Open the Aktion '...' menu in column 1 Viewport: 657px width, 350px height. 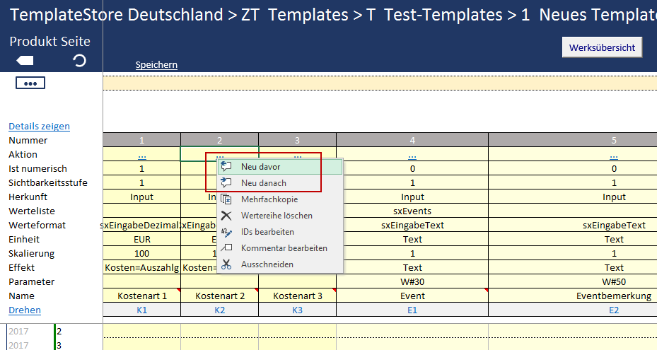point(141,155)
